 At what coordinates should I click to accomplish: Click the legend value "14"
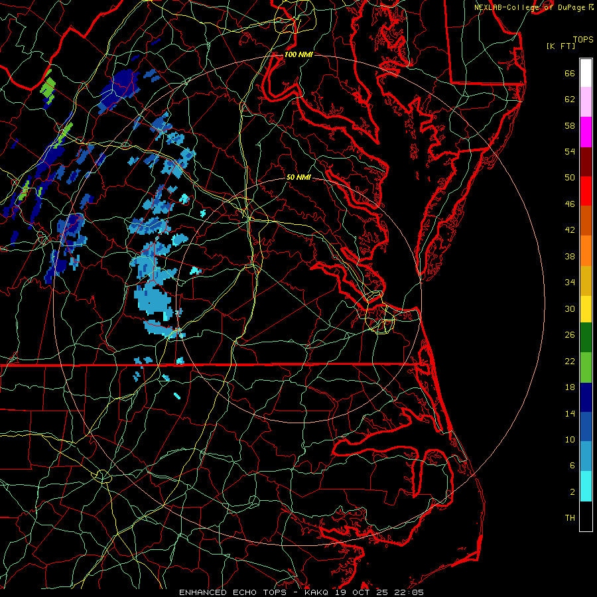570,413
